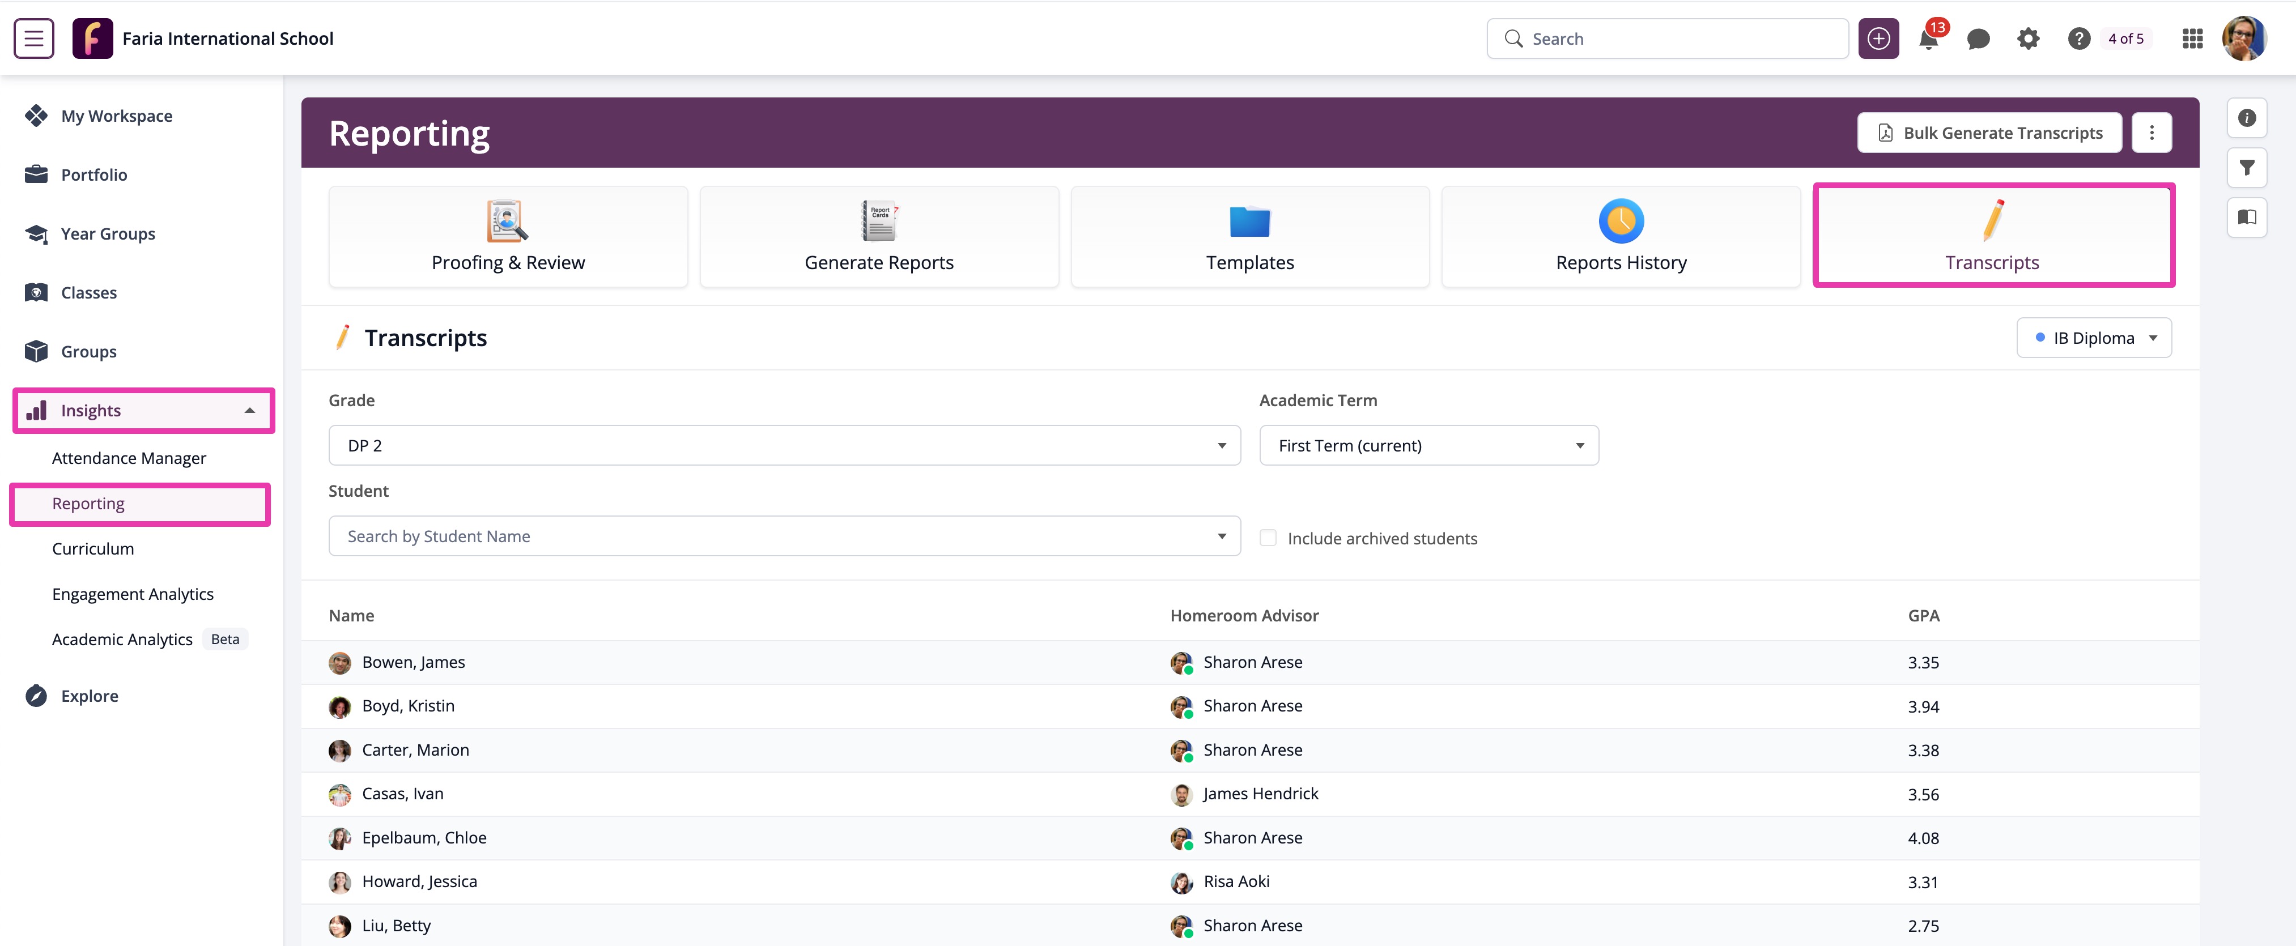Screen dimensions: 2296x946
Task: Open the filter panel on the right
Action: (2247, 168)
